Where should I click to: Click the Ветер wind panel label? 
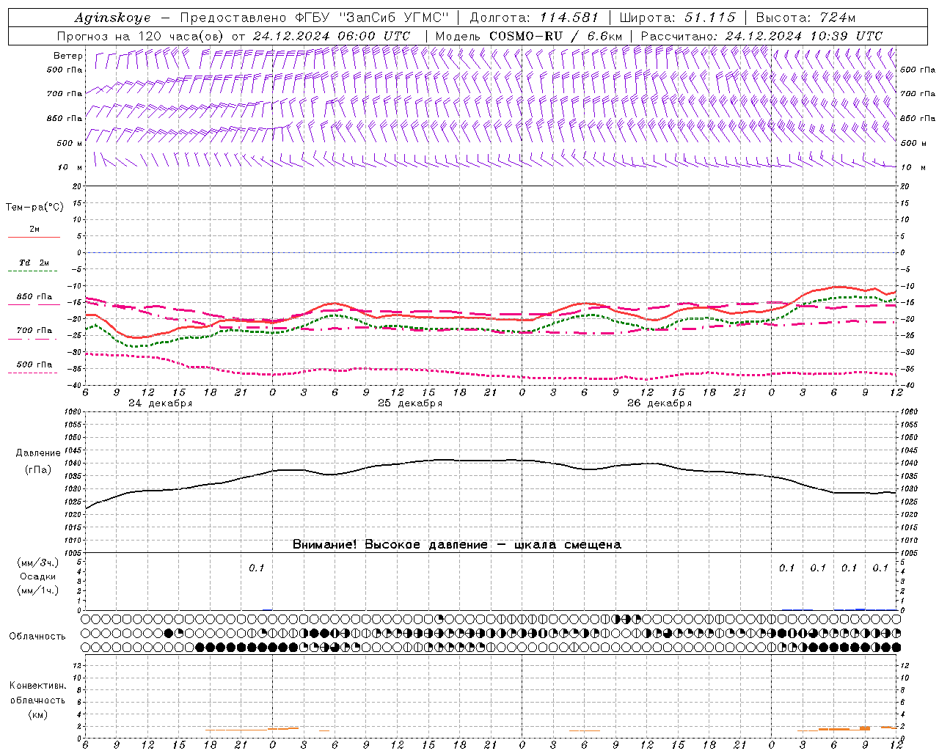68,56
